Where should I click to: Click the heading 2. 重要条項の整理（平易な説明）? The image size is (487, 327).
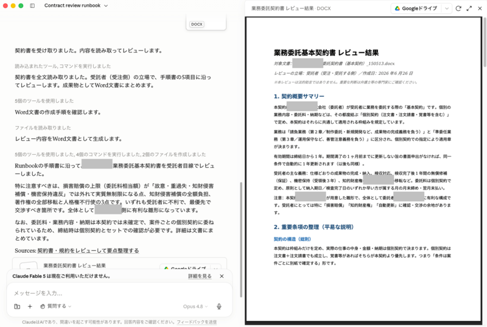[314, 227]
